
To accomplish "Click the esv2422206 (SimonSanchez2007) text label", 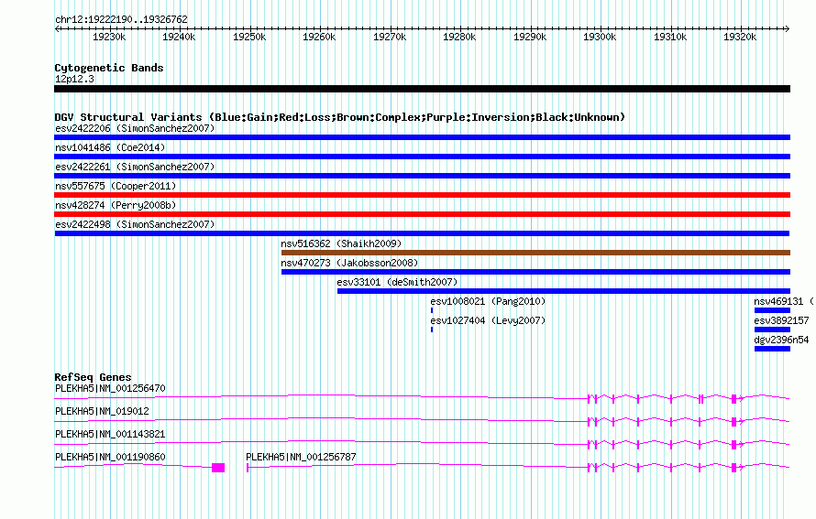I will click(x=135, y=128).
